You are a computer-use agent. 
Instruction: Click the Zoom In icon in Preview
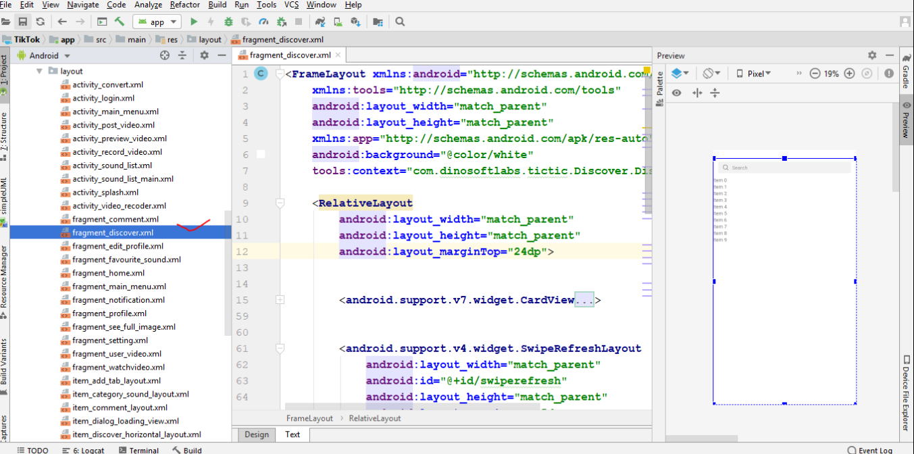coord(850,74)
